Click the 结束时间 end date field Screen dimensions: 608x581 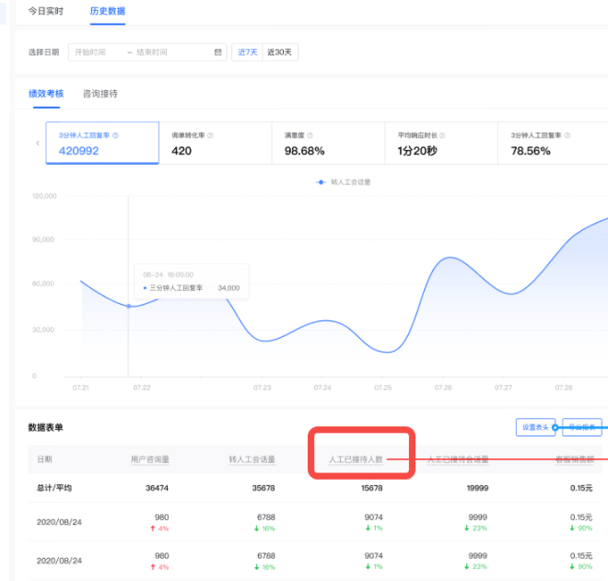(170, 52)
